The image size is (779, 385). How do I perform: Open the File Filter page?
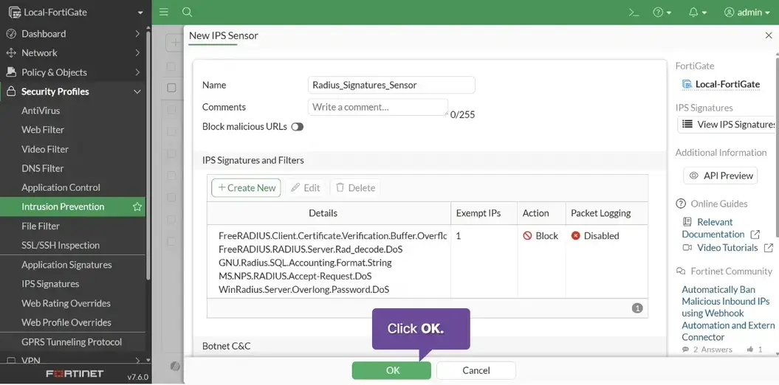tap(41, 226)
